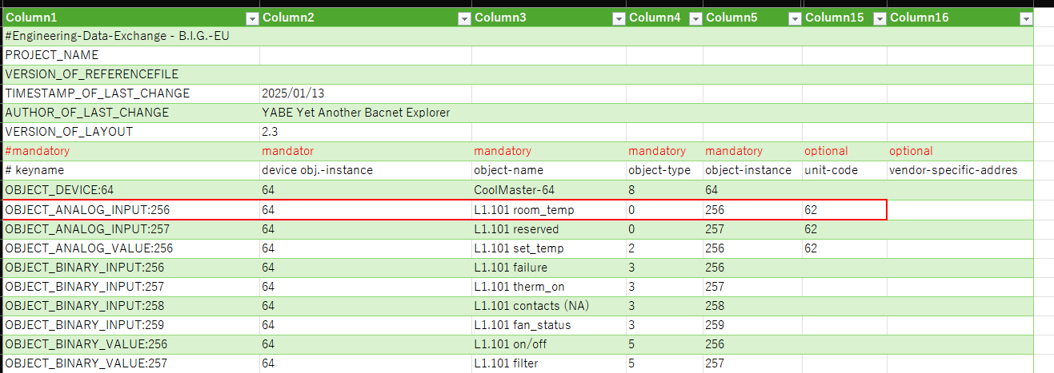The height and width of the screenshot is (373, 1054).
Task: Click the red optional cell under Column15
Action: (844, 151)
